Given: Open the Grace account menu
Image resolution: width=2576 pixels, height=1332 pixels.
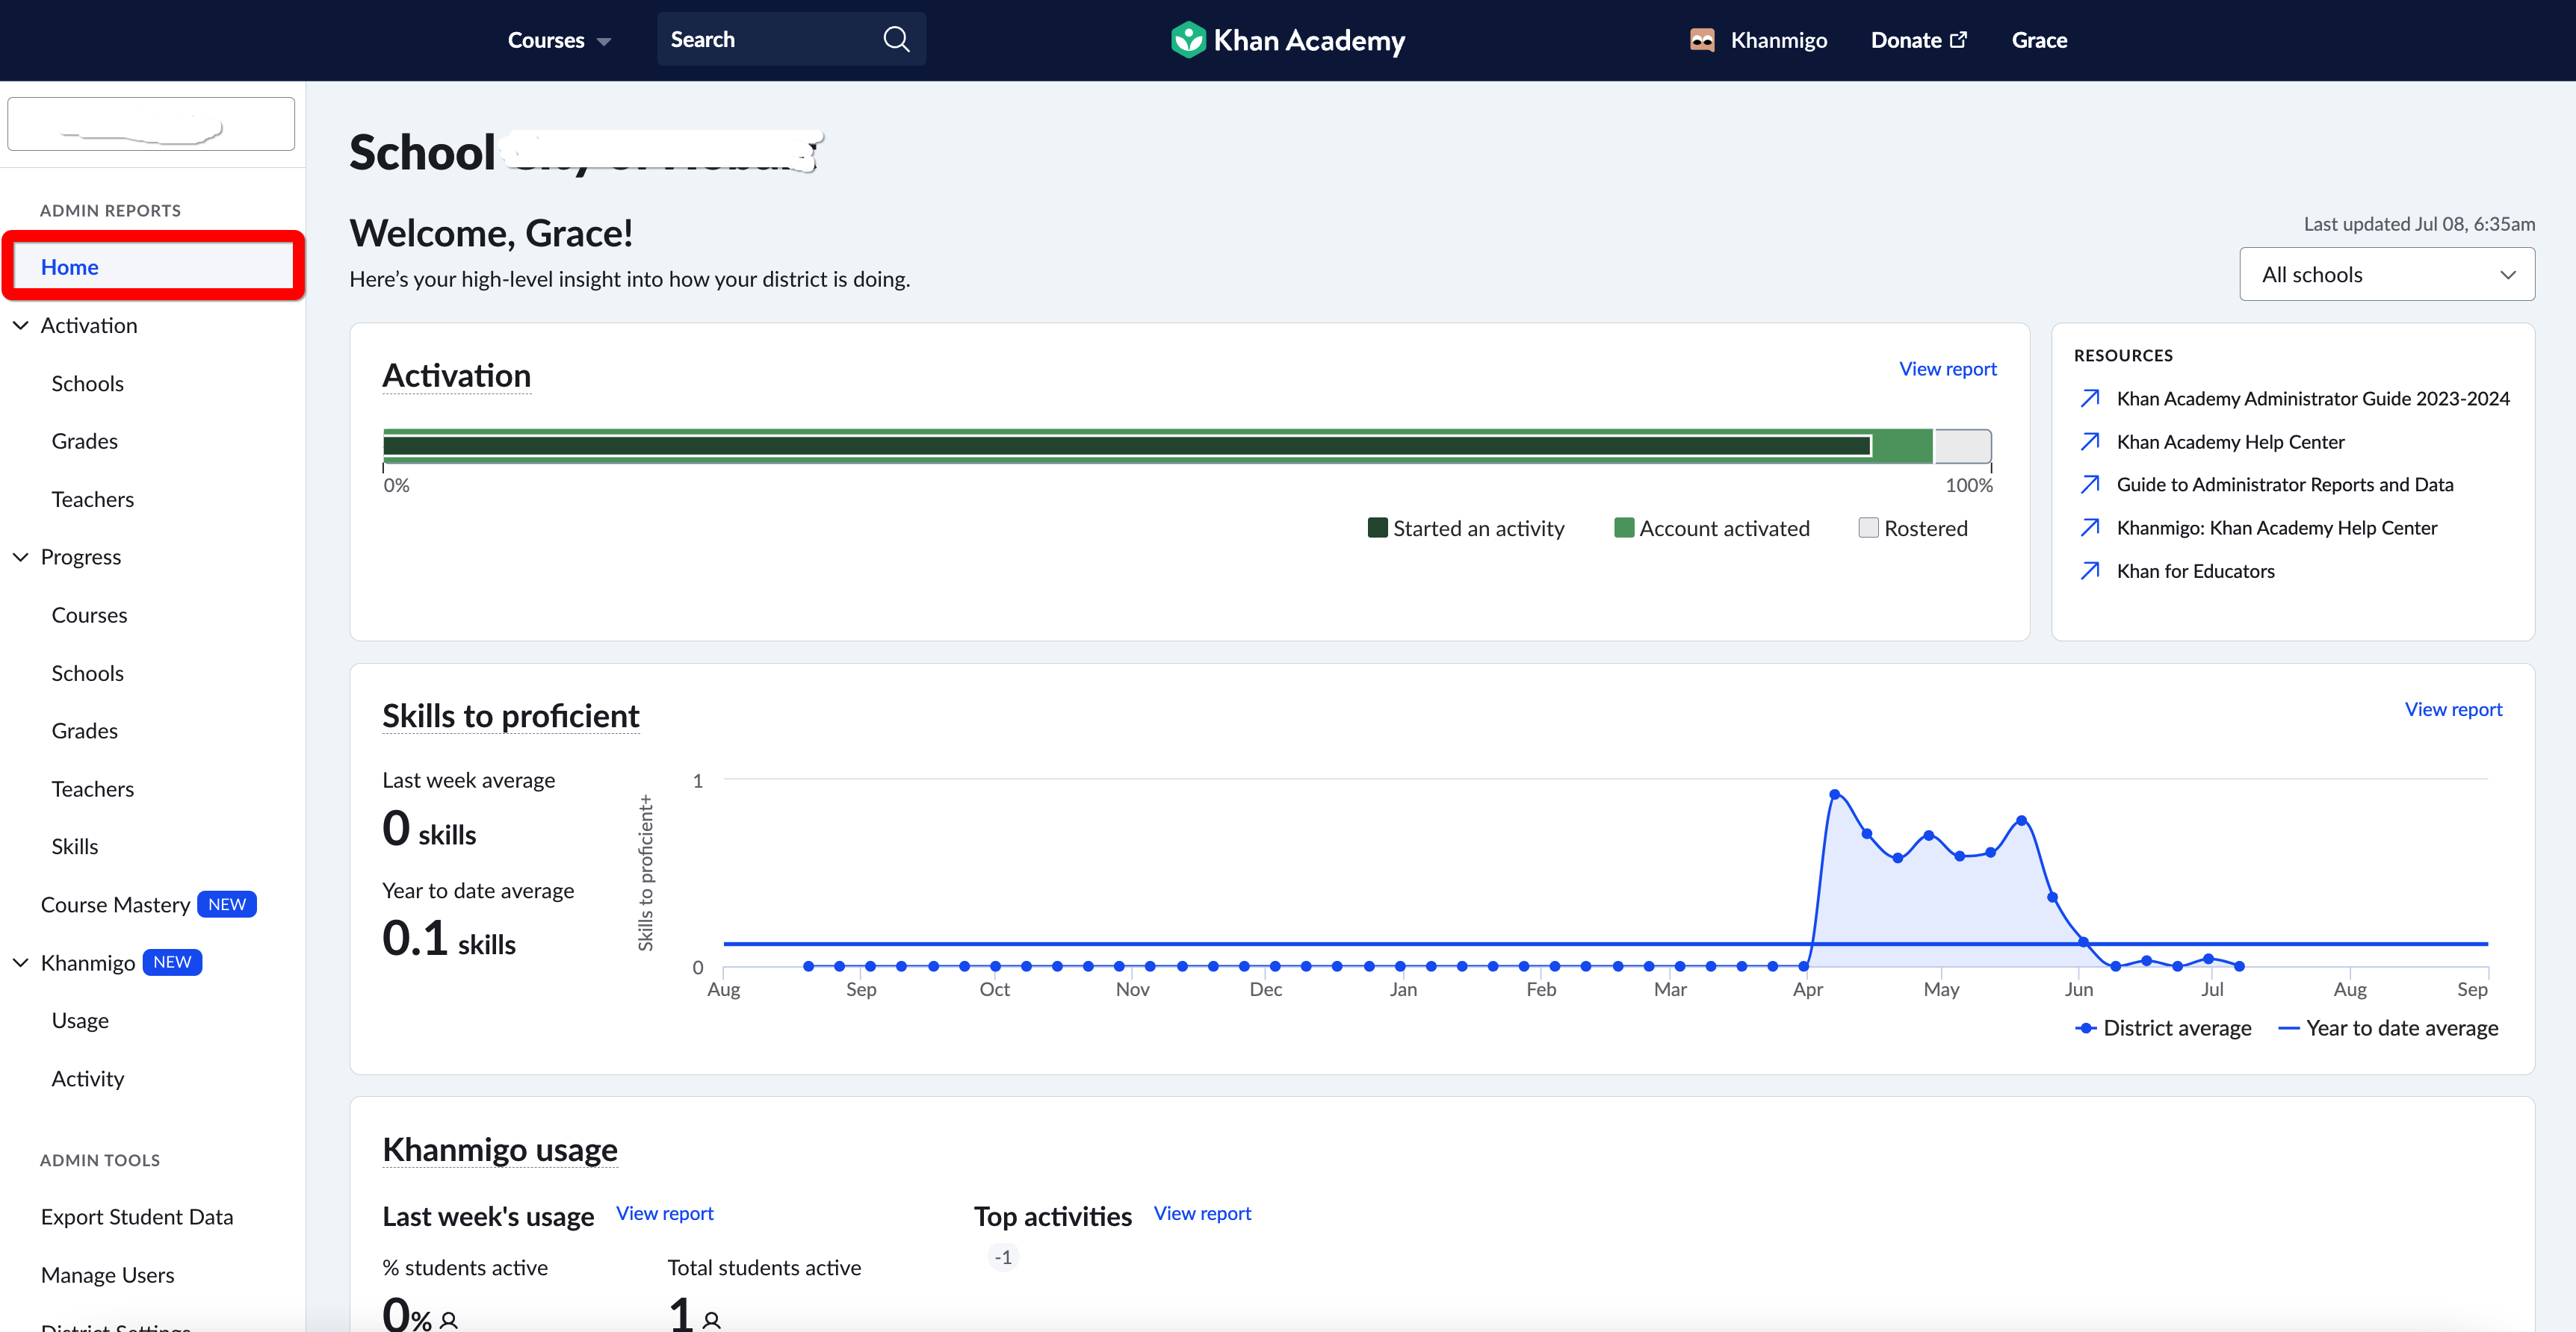Looking at the screenshot, I should [x=2040, y=39].
